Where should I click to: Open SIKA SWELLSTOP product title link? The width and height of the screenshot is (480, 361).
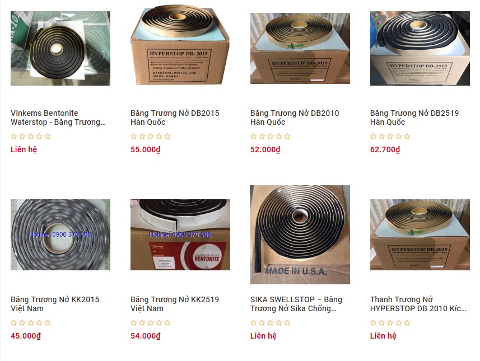296,304
